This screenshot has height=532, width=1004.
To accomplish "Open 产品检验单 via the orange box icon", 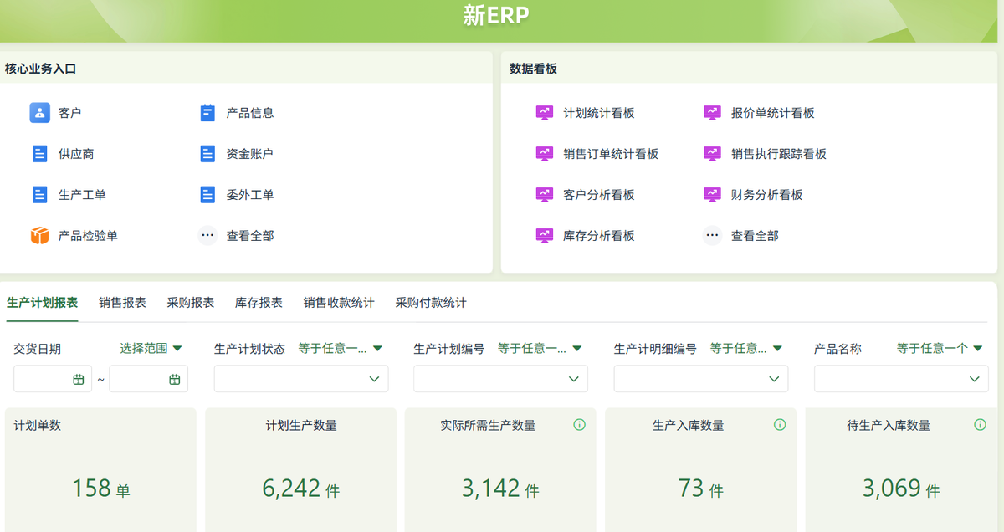I will click(40, 235).
